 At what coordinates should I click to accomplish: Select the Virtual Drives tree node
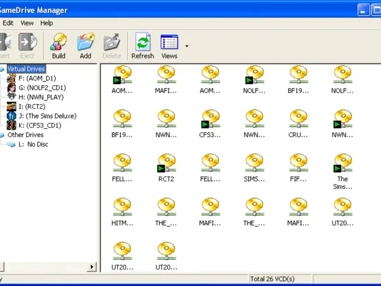26,69
